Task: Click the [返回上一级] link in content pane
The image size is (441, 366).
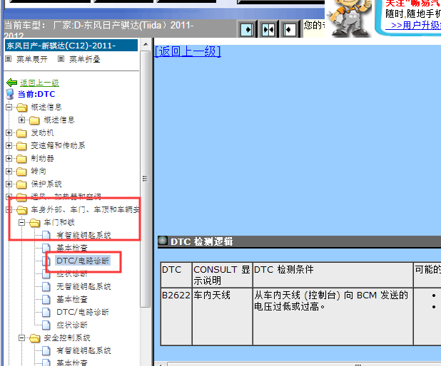Action: tap(188, 51)
